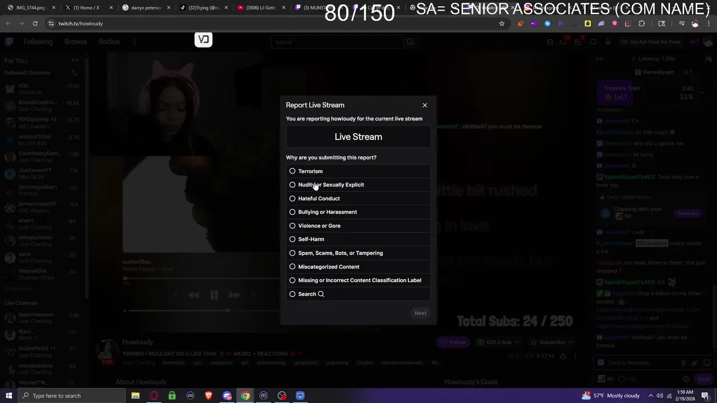Select Violence or Gore radio button

click(x=358, y=226)
